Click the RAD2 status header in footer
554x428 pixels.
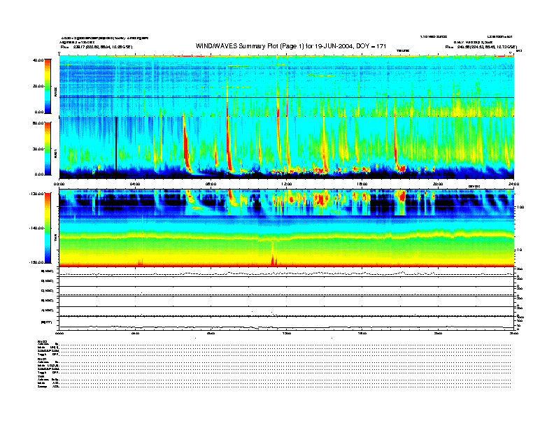tap(42, 341)
